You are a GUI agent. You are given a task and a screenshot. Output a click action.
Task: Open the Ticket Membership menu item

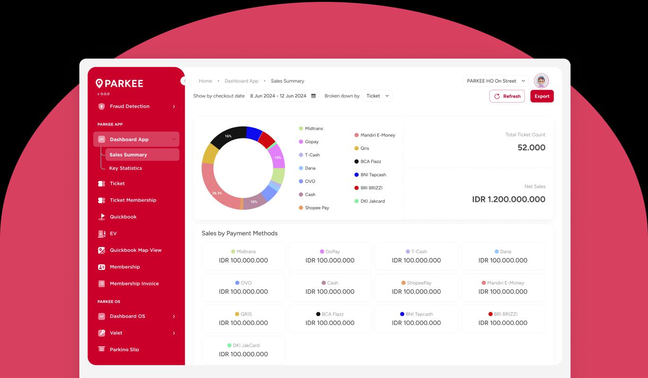click(133, 200)
